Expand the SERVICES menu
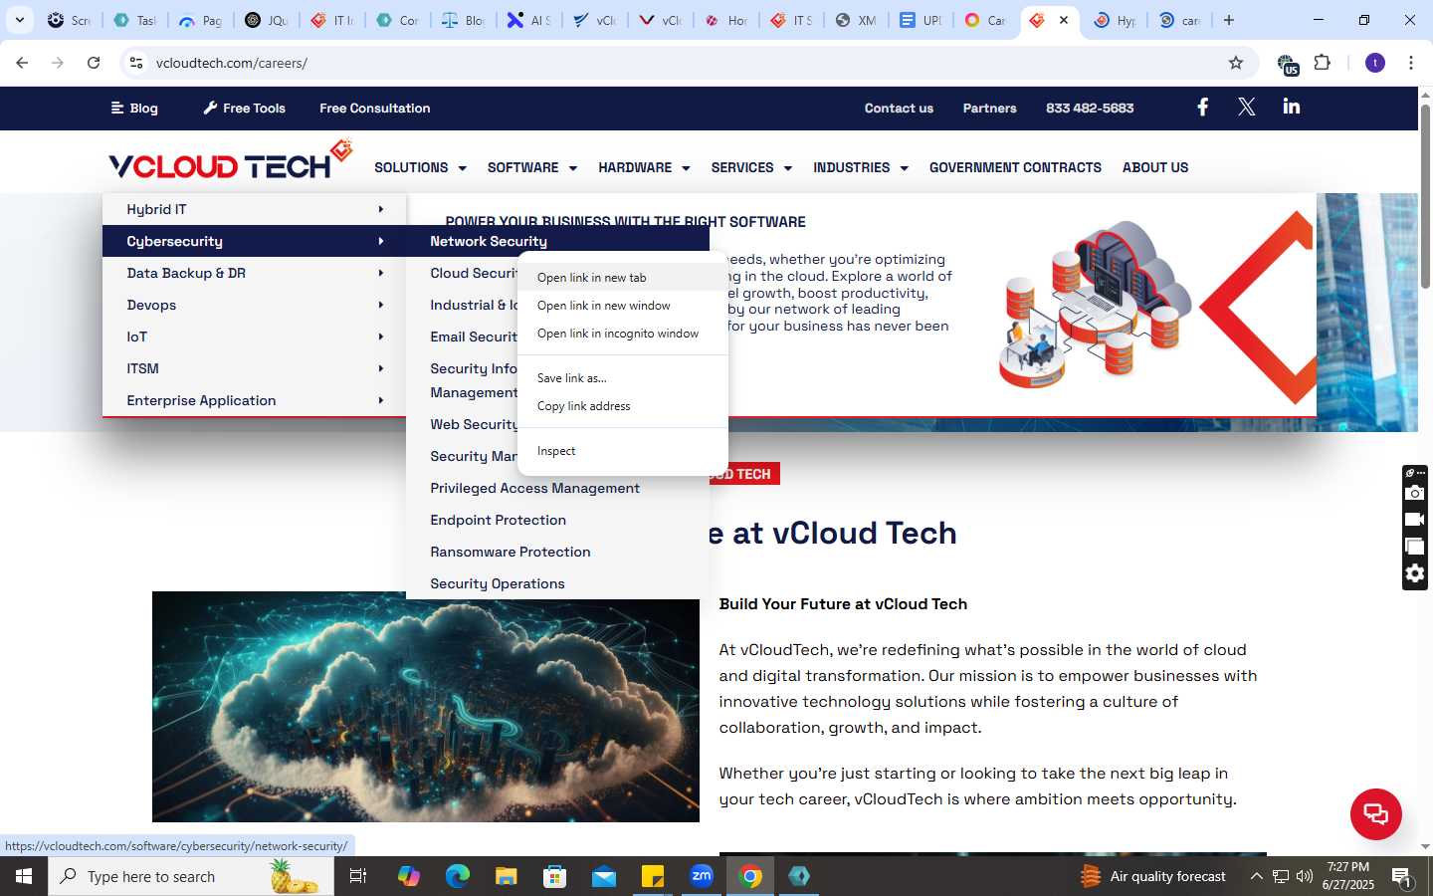The image size is (1433, 896). 751,167
